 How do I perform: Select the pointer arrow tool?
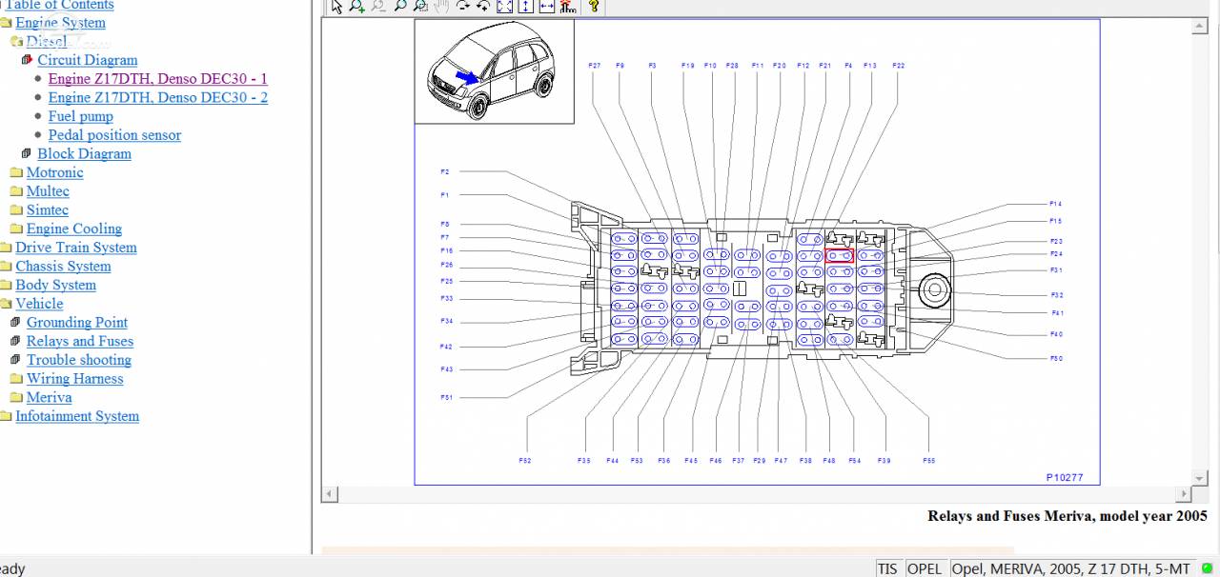point(336,7)
